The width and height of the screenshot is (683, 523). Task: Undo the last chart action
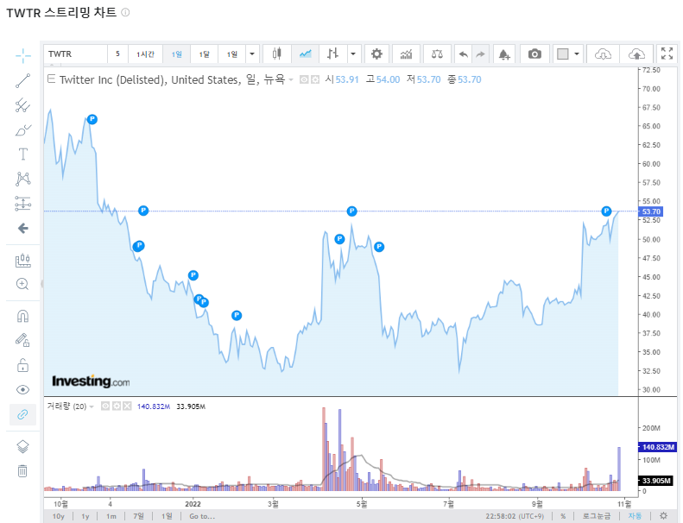[464, 54]
